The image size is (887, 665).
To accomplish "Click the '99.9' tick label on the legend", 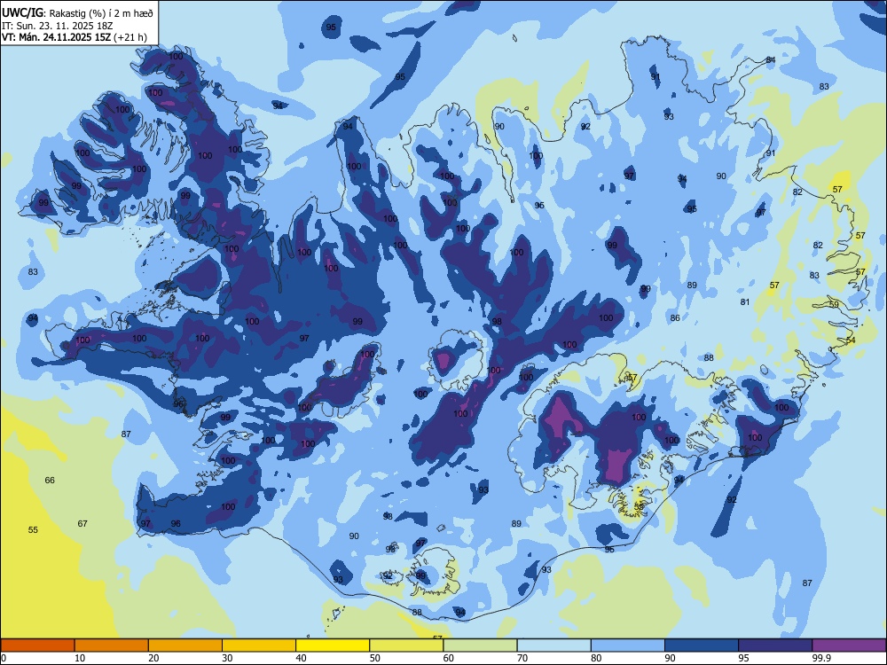I will coord(820,658).
